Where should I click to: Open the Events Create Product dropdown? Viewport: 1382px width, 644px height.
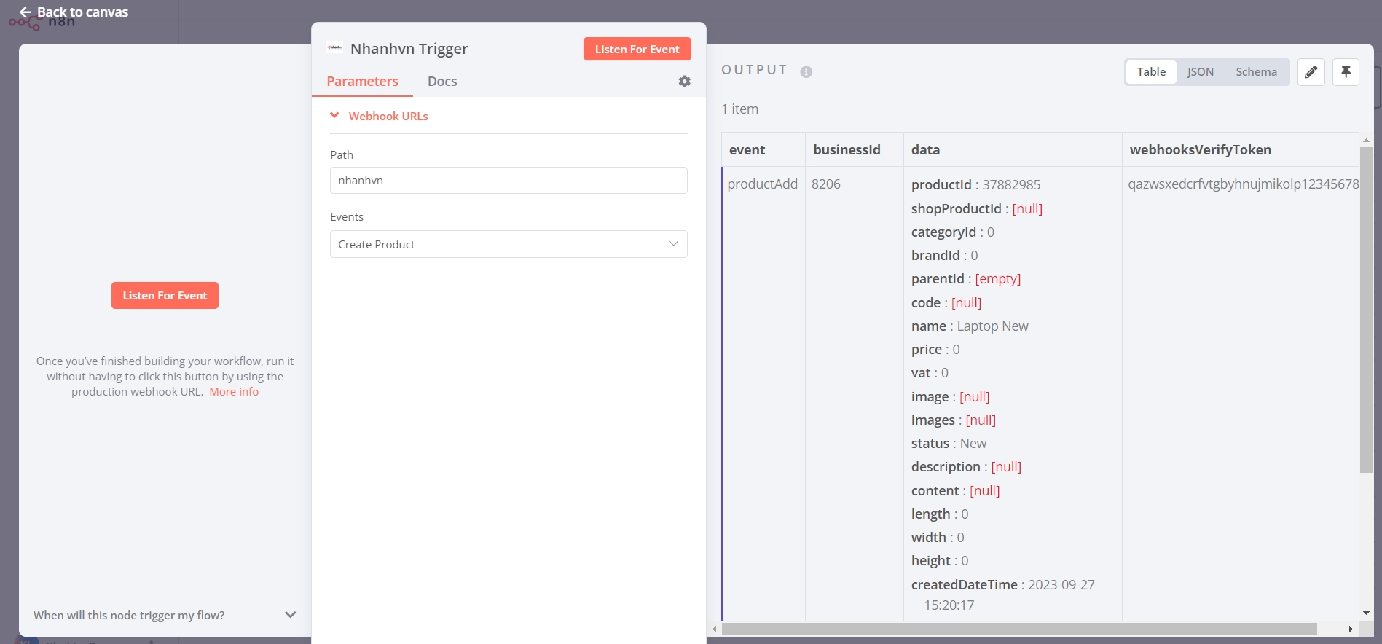pos(509,244)
